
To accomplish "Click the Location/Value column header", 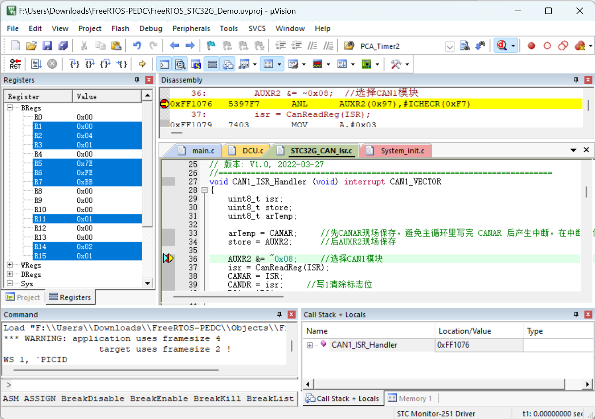I will 478,331.
